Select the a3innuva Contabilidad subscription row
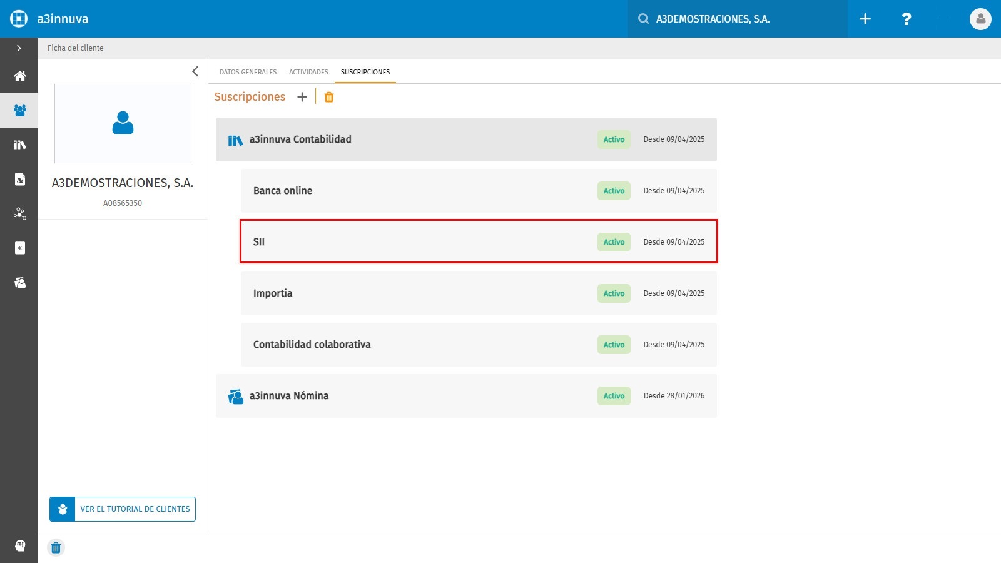This screenshot has width=1001, height=563. (466, 139)
